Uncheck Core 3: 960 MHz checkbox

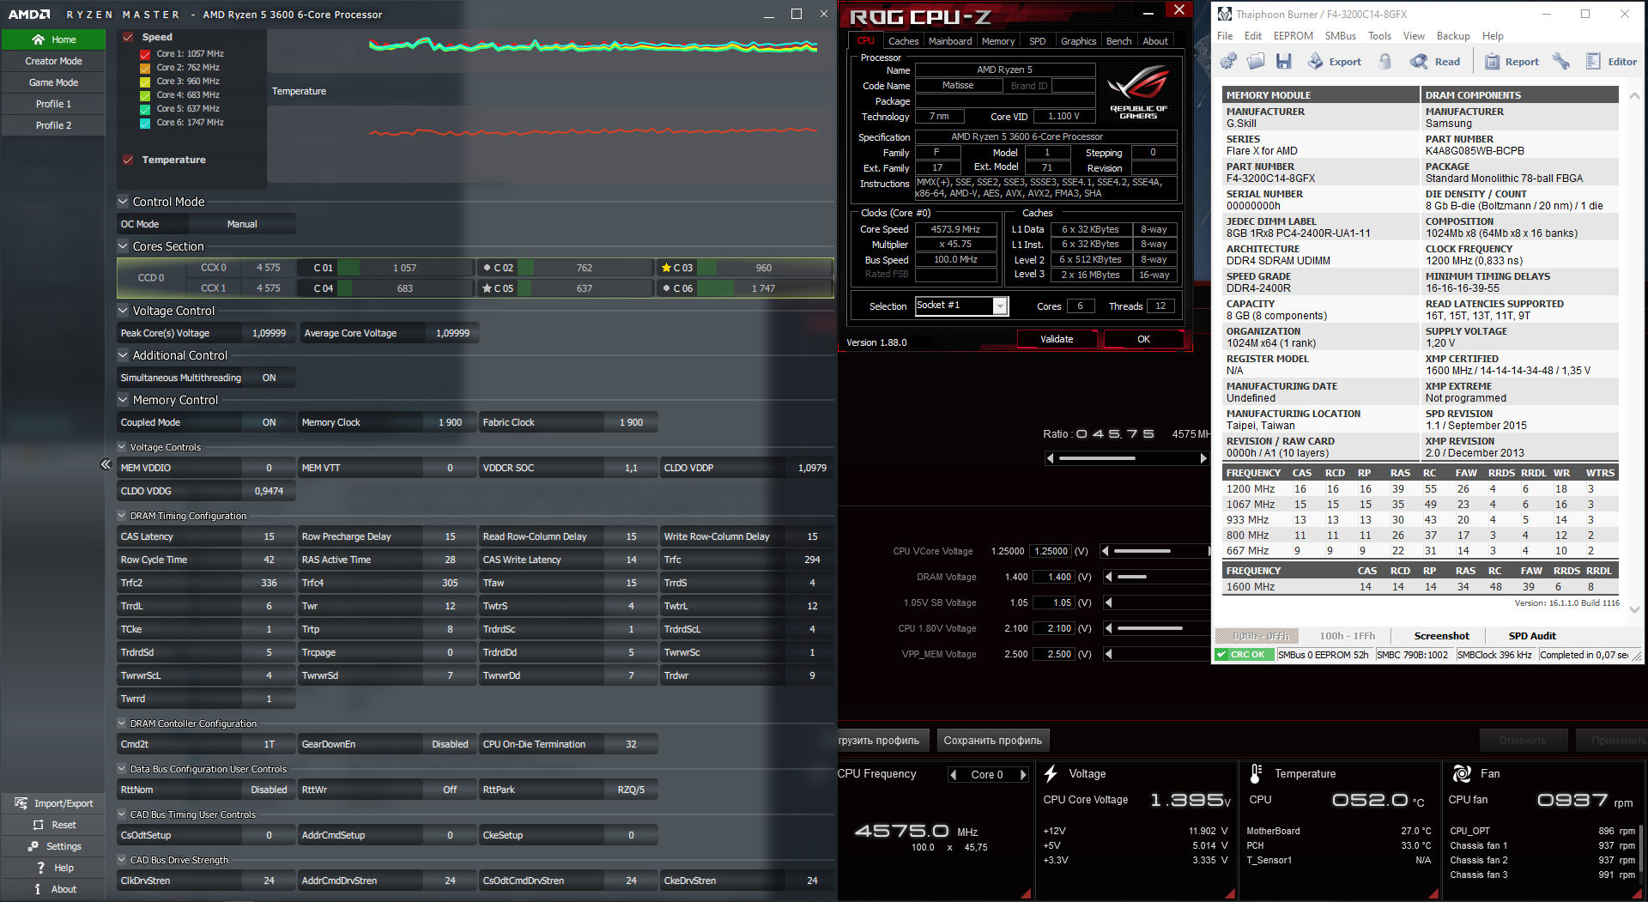pos(145,82)
